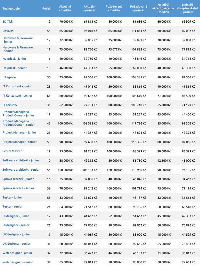Screen dimensions: 200x267
Task: Select Tester - senior link
Action: point(12,206)
